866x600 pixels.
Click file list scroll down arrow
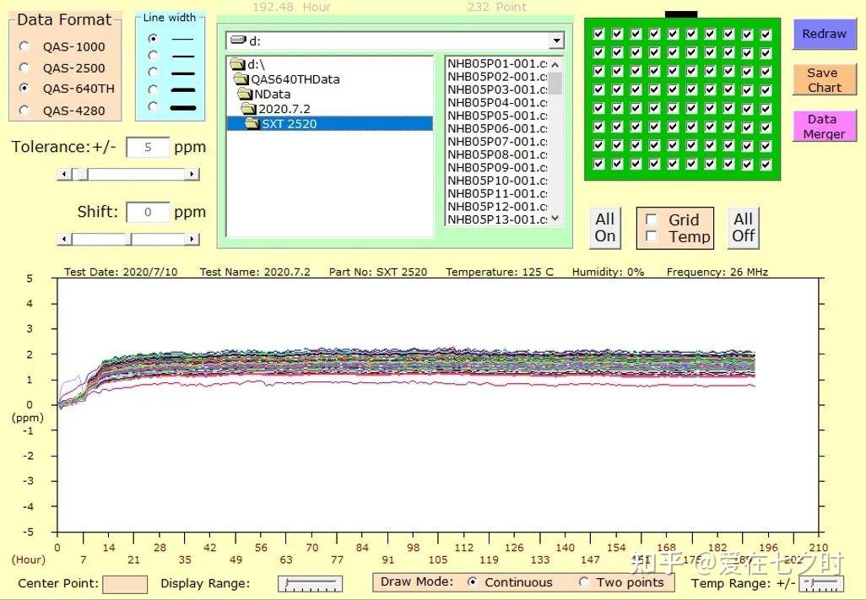point(555,218)
